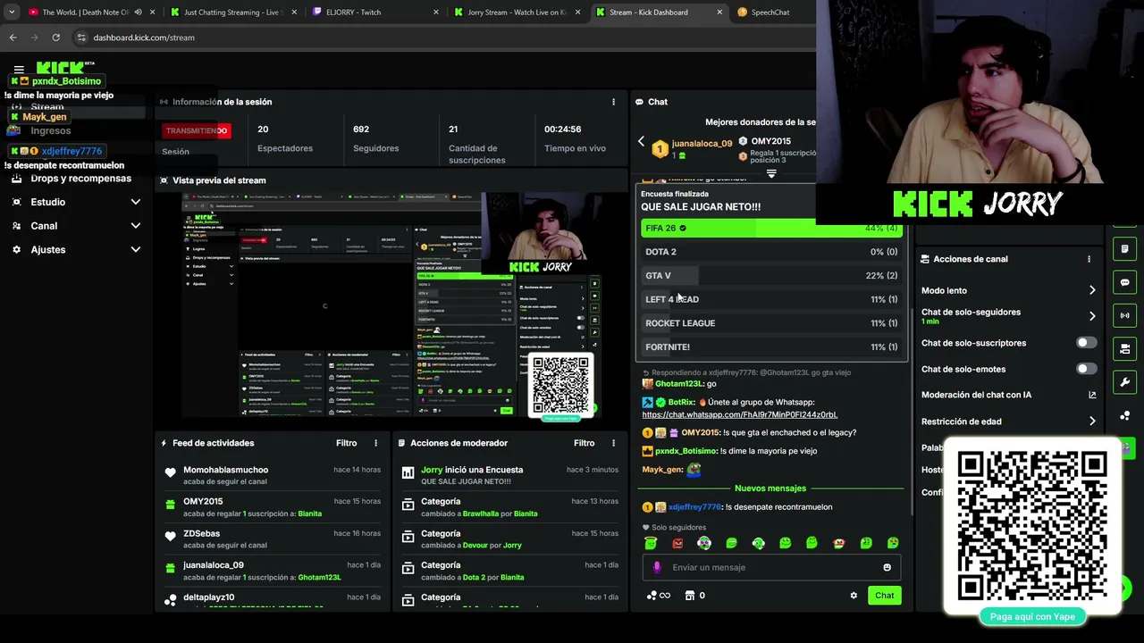Open Restricción de edad options chevron

[1092, 422]
